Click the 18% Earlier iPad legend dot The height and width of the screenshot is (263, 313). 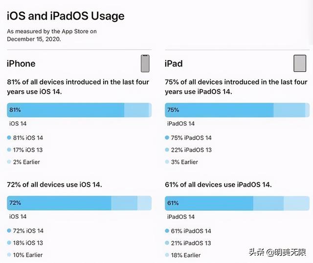click(167, 255)
